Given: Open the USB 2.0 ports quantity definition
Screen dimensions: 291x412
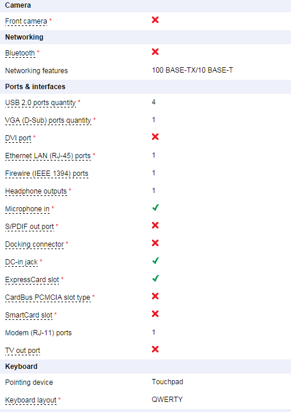Looking at the screenshot, I should tap(41, 103).
